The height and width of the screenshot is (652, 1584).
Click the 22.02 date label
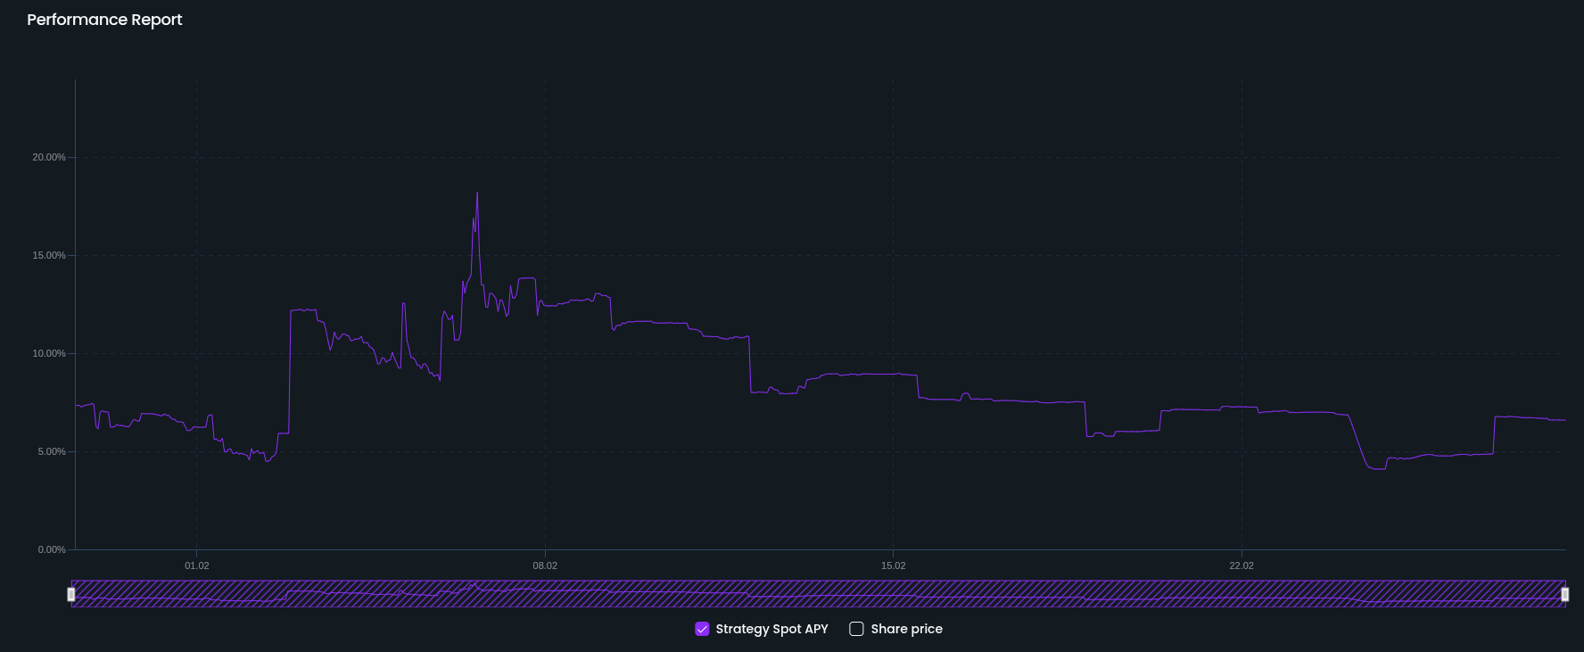(x=1241, y=565)
